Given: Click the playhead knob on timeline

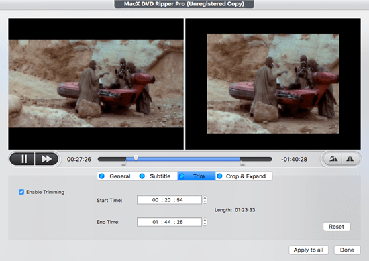Looking at the screenshot, I should pos(136,158).
